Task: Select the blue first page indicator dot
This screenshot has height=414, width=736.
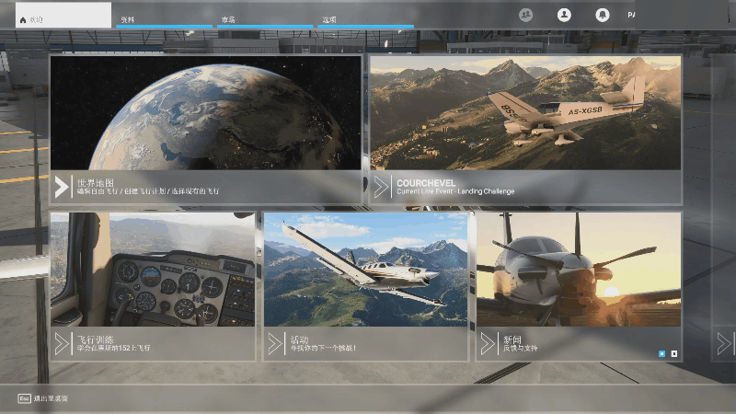Action: pos(661,353)
